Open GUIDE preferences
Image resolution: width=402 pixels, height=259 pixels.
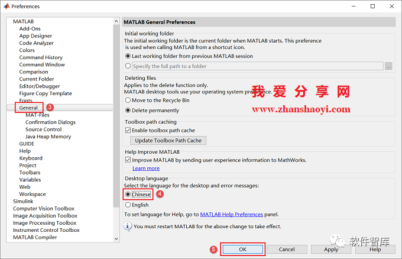pyautogui.click(x=27, y=144)
